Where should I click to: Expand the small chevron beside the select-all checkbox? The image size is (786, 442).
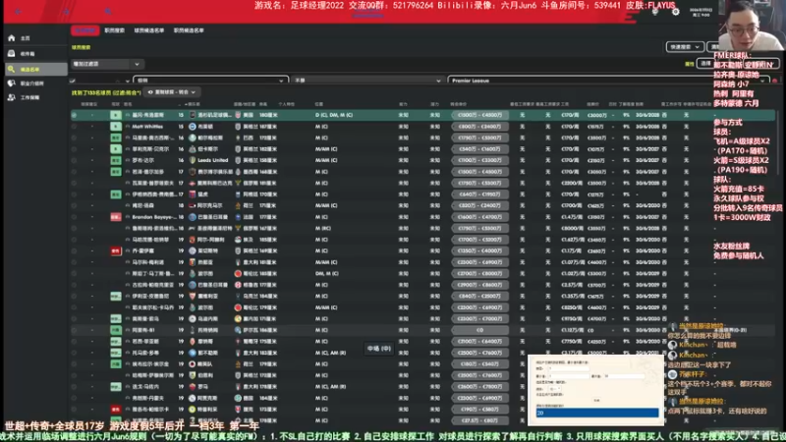(x=128, y=81)
